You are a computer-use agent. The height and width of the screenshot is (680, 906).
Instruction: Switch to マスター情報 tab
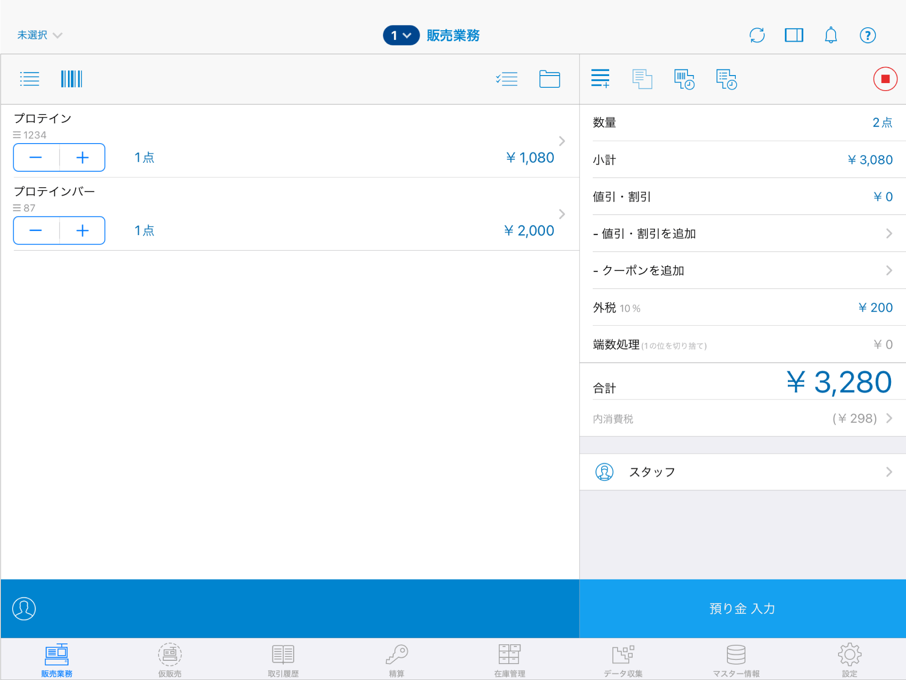[x=736, y=660]
